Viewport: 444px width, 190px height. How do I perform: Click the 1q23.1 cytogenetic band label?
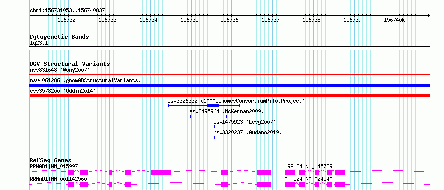coord(38,43)
